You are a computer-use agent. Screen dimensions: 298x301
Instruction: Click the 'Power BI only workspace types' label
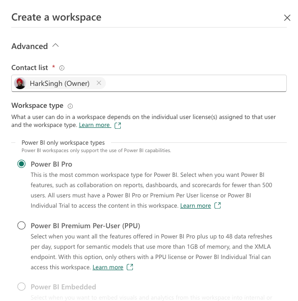coord(63,143)
